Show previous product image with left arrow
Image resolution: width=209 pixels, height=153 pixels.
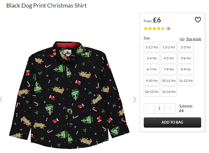(x=1, y=99)
